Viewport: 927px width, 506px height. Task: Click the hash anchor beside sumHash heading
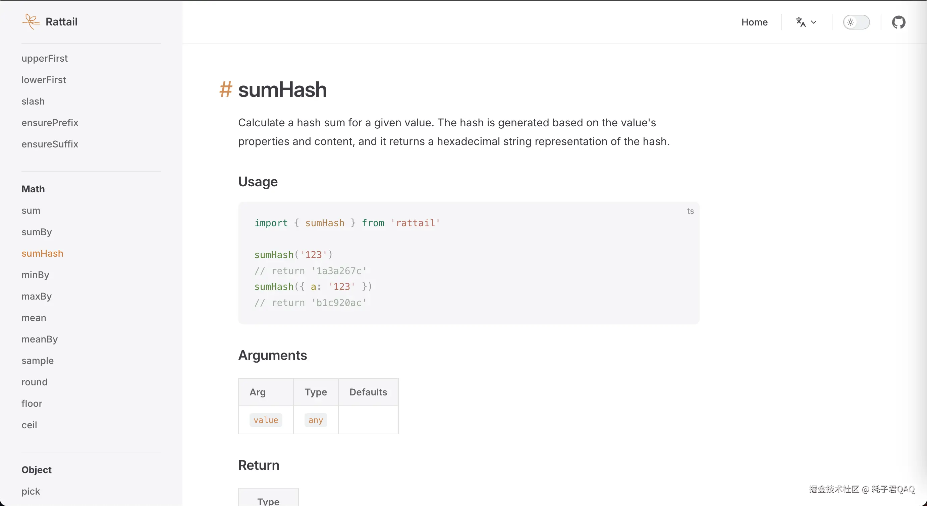[226, 89]
